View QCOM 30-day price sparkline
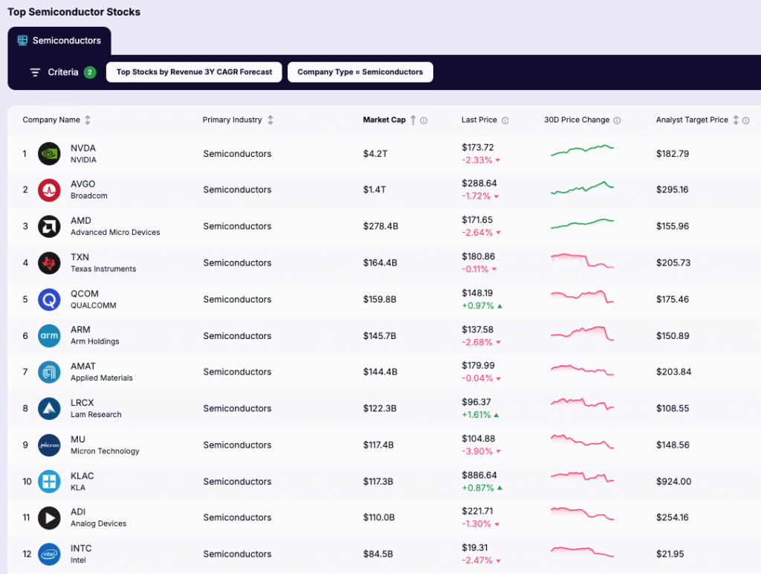The height and width of the screenshot is (574, 761). tap(583, 296)
